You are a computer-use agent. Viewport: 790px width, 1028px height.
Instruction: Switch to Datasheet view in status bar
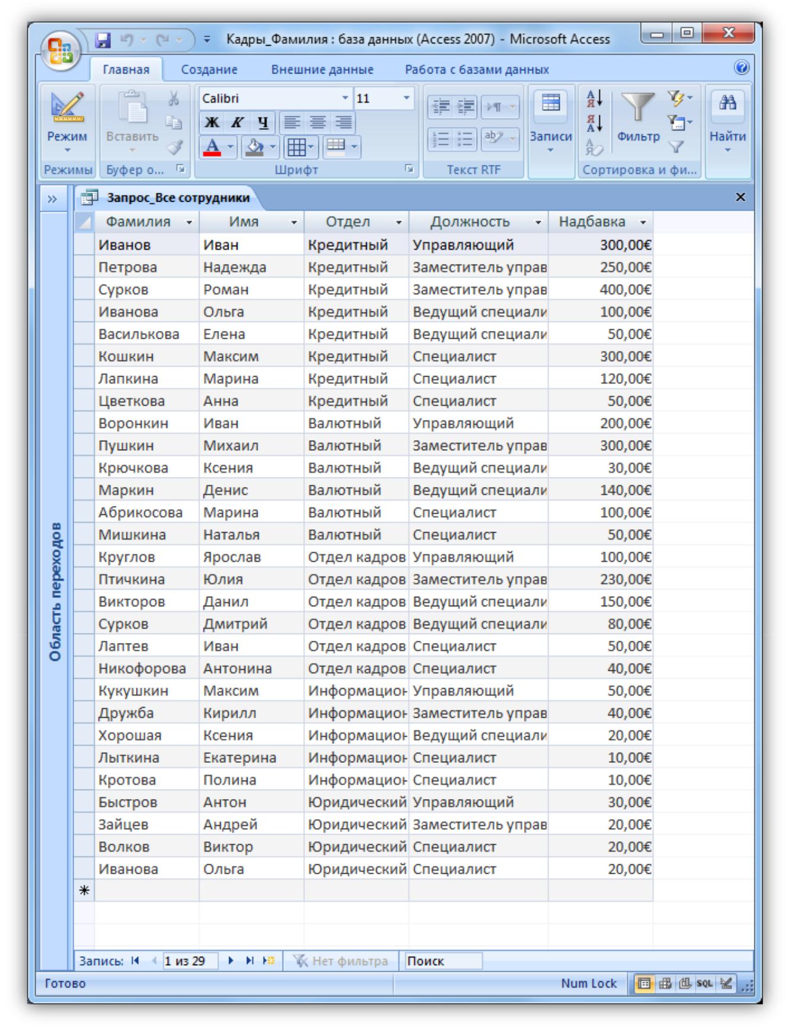click(x=643, y=984)
